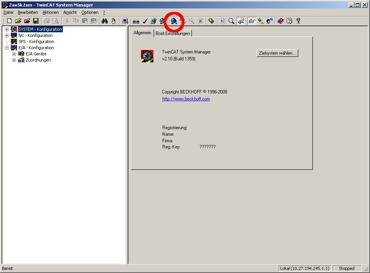
Task: Toggle the eyeglasses view icon
Action: coord(252,21)
